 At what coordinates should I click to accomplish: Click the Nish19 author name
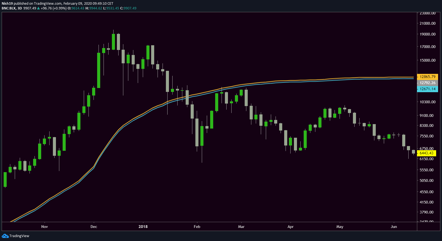7,4
